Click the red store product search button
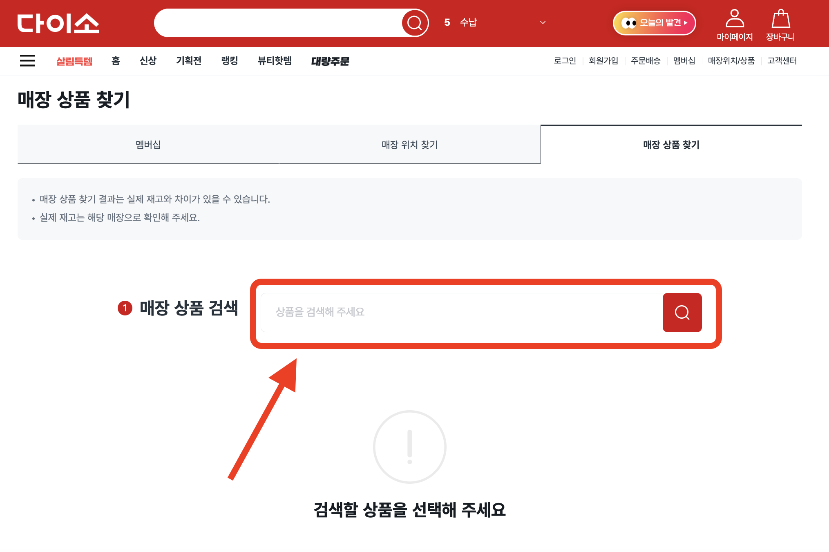This screenshot has width=829, height=552. pyautogui.click(x=682, y=312)
